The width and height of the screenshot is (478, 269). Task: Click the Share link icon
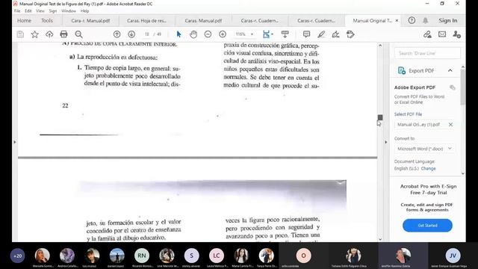[x=427, y=34]
